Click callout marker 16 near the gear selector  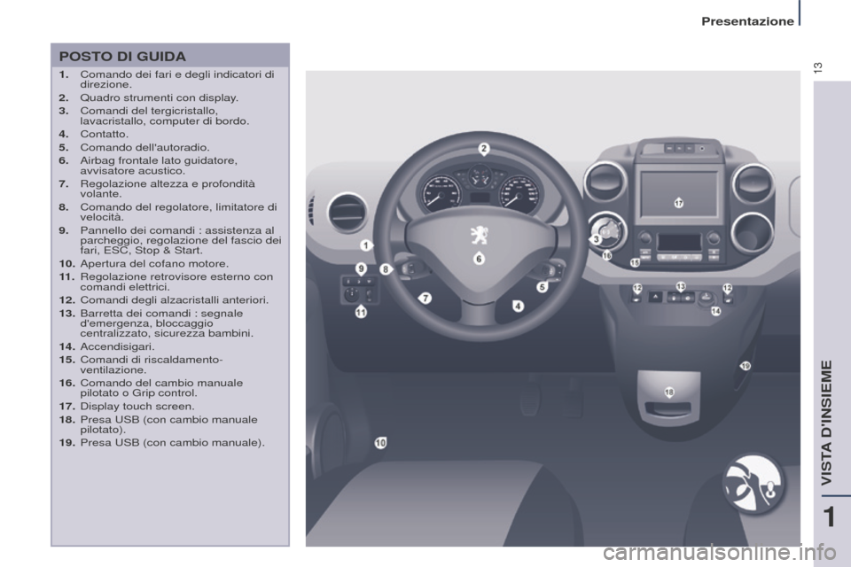[606, 255]
